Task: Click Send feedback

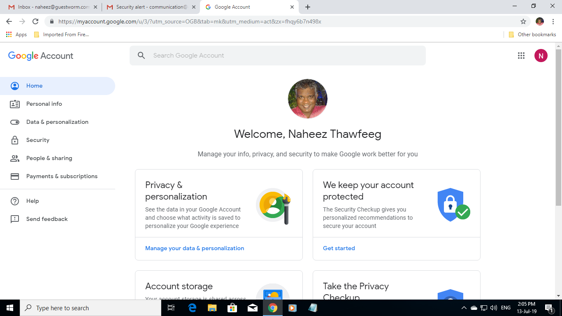Action: (x=58, y=219)
